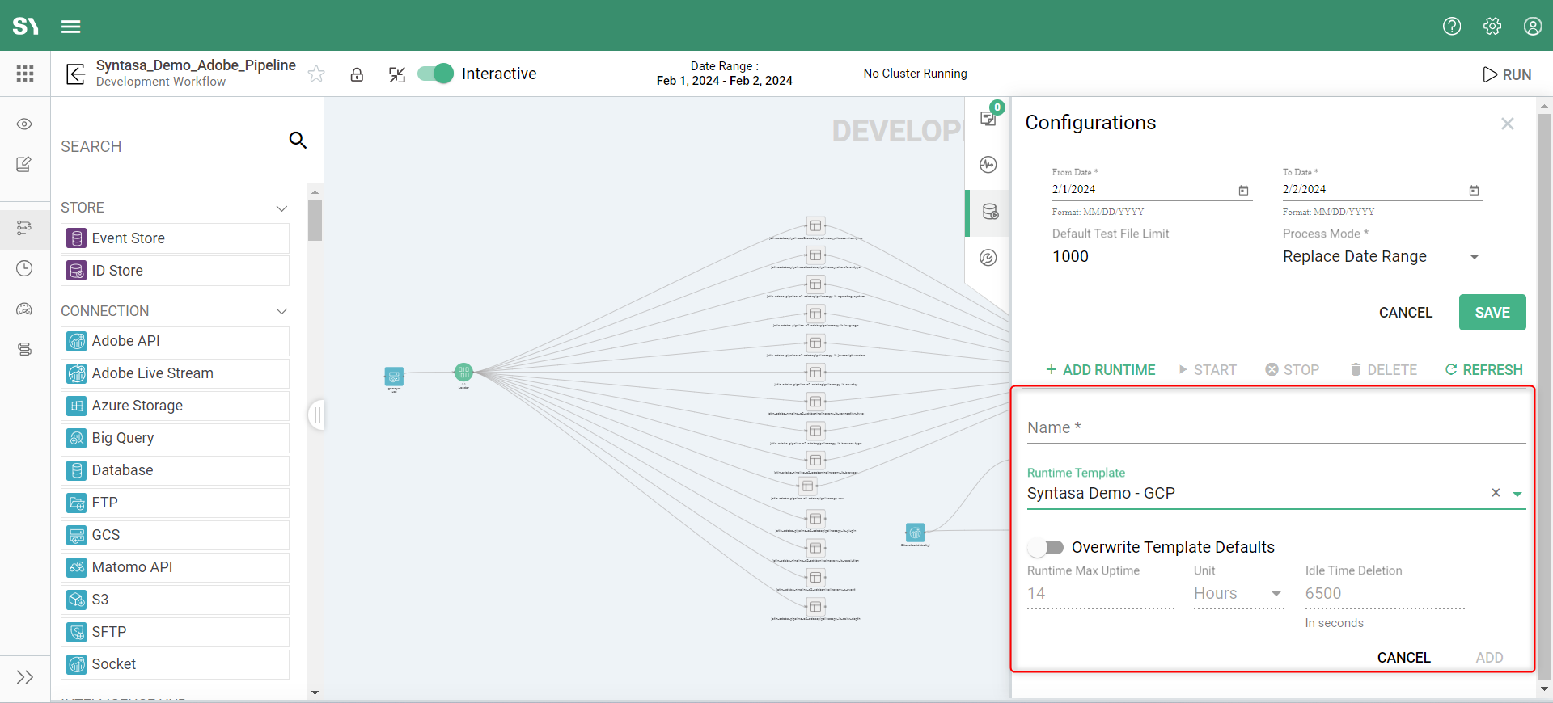Screen dimensions: 1553x703
Task: Open the settings gear icon
Action: 1492,26
